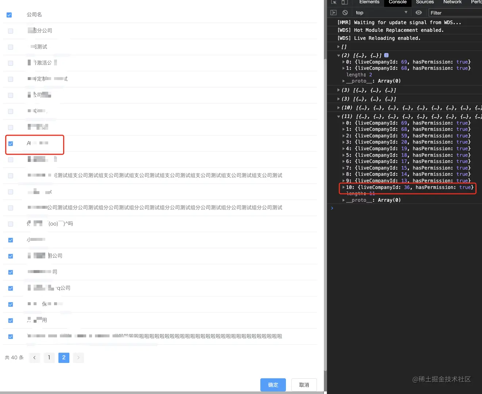The width and height of the screenshot is (482, 394).
Task: Go to page 1
Action: [x=49, y=357]
